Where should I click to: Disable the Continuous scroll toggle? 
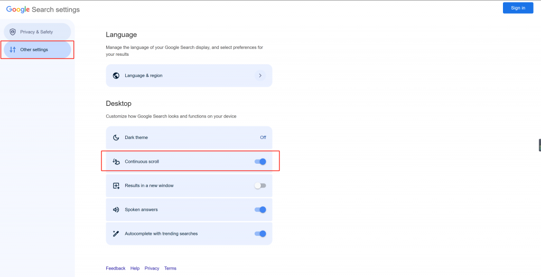click(x=260, y=161)
